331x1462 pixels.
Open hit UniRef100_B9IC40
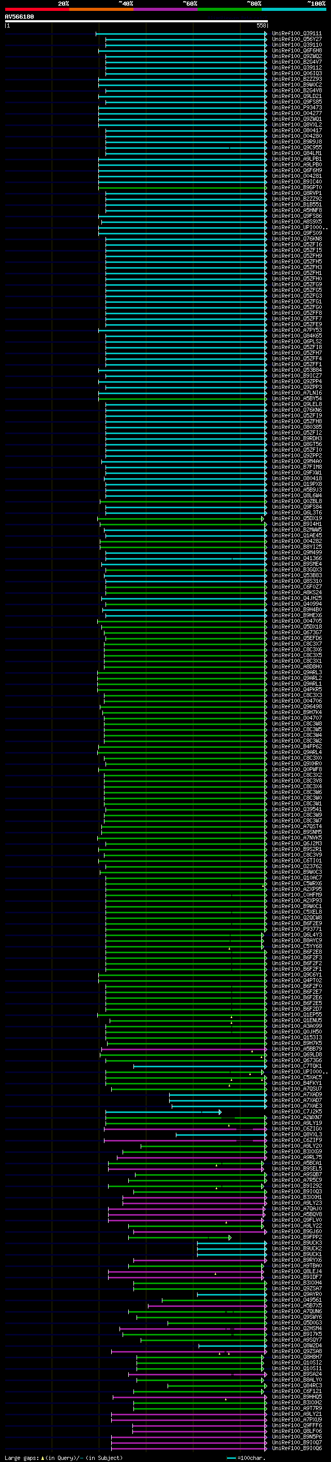(296, 182)
